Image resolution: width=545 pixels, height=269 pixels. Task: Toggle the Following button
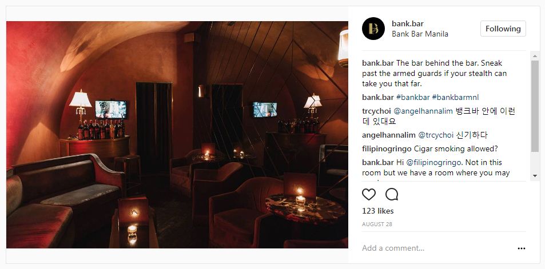503,29
